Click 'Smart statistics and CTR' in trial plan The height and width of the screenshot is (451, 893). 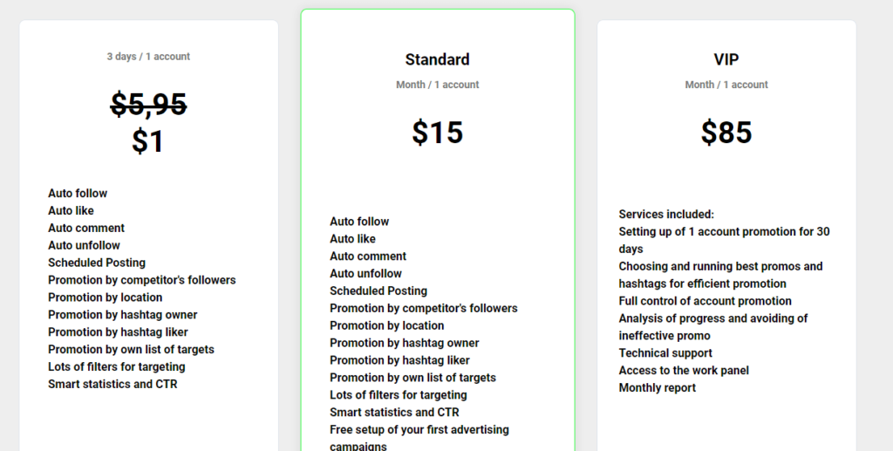112,384
